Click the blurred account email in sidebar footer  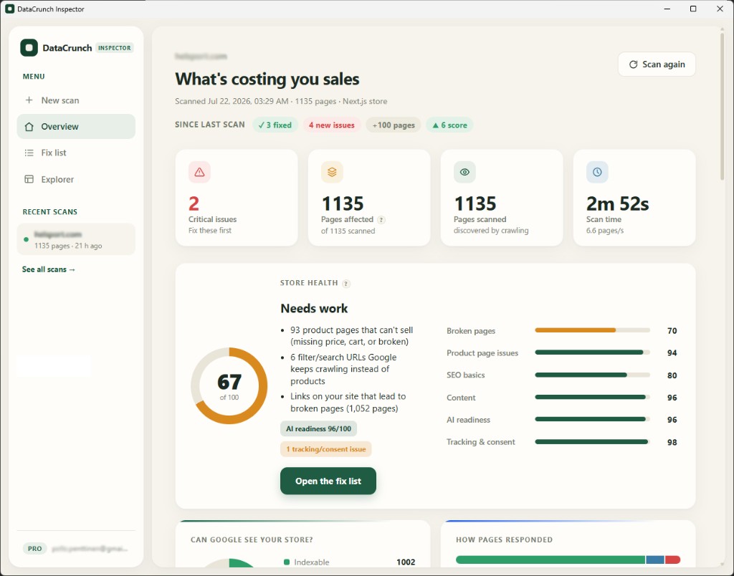(x=90, y=548)
